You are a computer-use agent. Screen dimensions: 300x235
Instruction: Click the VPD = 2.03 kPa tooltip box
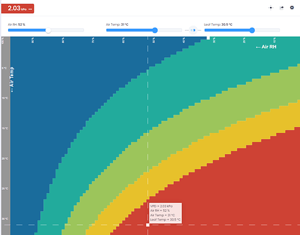tap(165, 213)
